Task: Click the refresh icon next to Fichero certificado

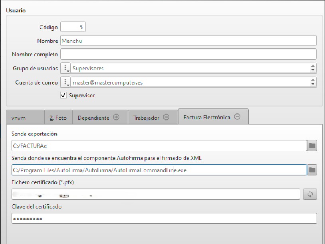Action: pyautogui.click(x=310, y=194)
